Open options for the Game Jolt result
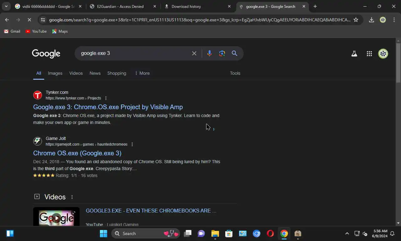Screen dimensions: 401x241 132,144
